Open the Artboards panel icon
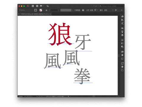The image size is (142, 107). pos(122,70)
